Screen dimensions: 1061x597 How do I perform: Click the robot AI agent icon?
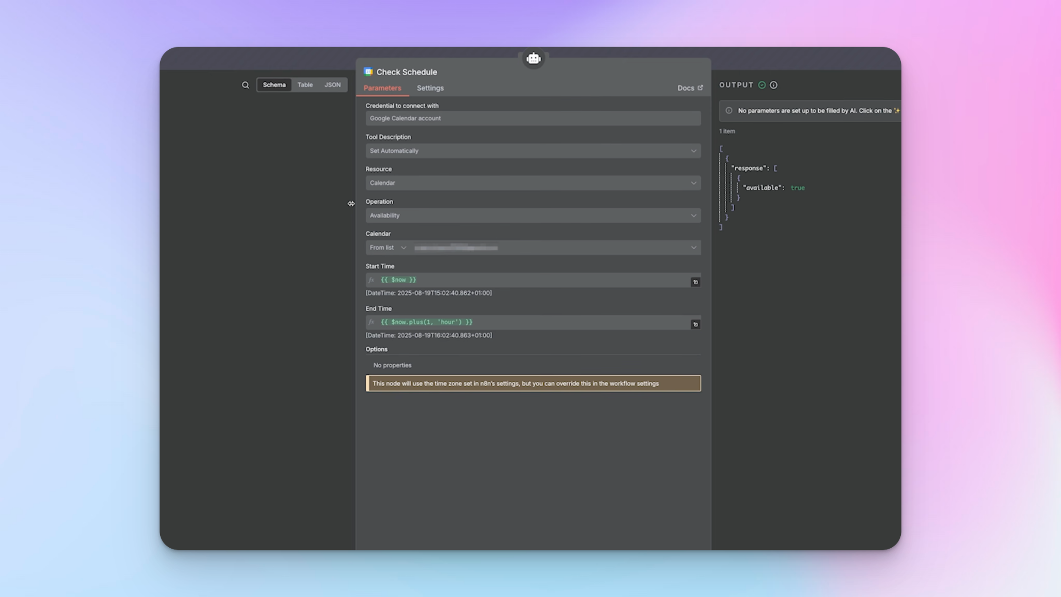pos(533,59)
